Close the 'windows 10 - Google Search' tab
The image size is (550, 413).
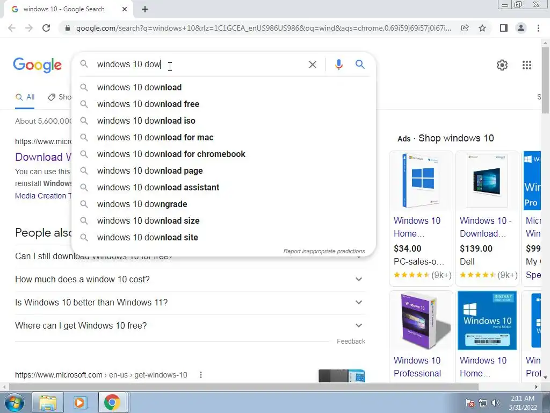[125, 10]
